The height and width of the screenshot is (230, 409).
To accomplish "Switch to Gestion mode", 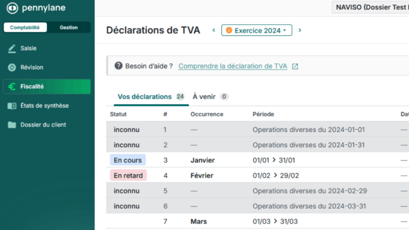I will (x=69, y=27).
